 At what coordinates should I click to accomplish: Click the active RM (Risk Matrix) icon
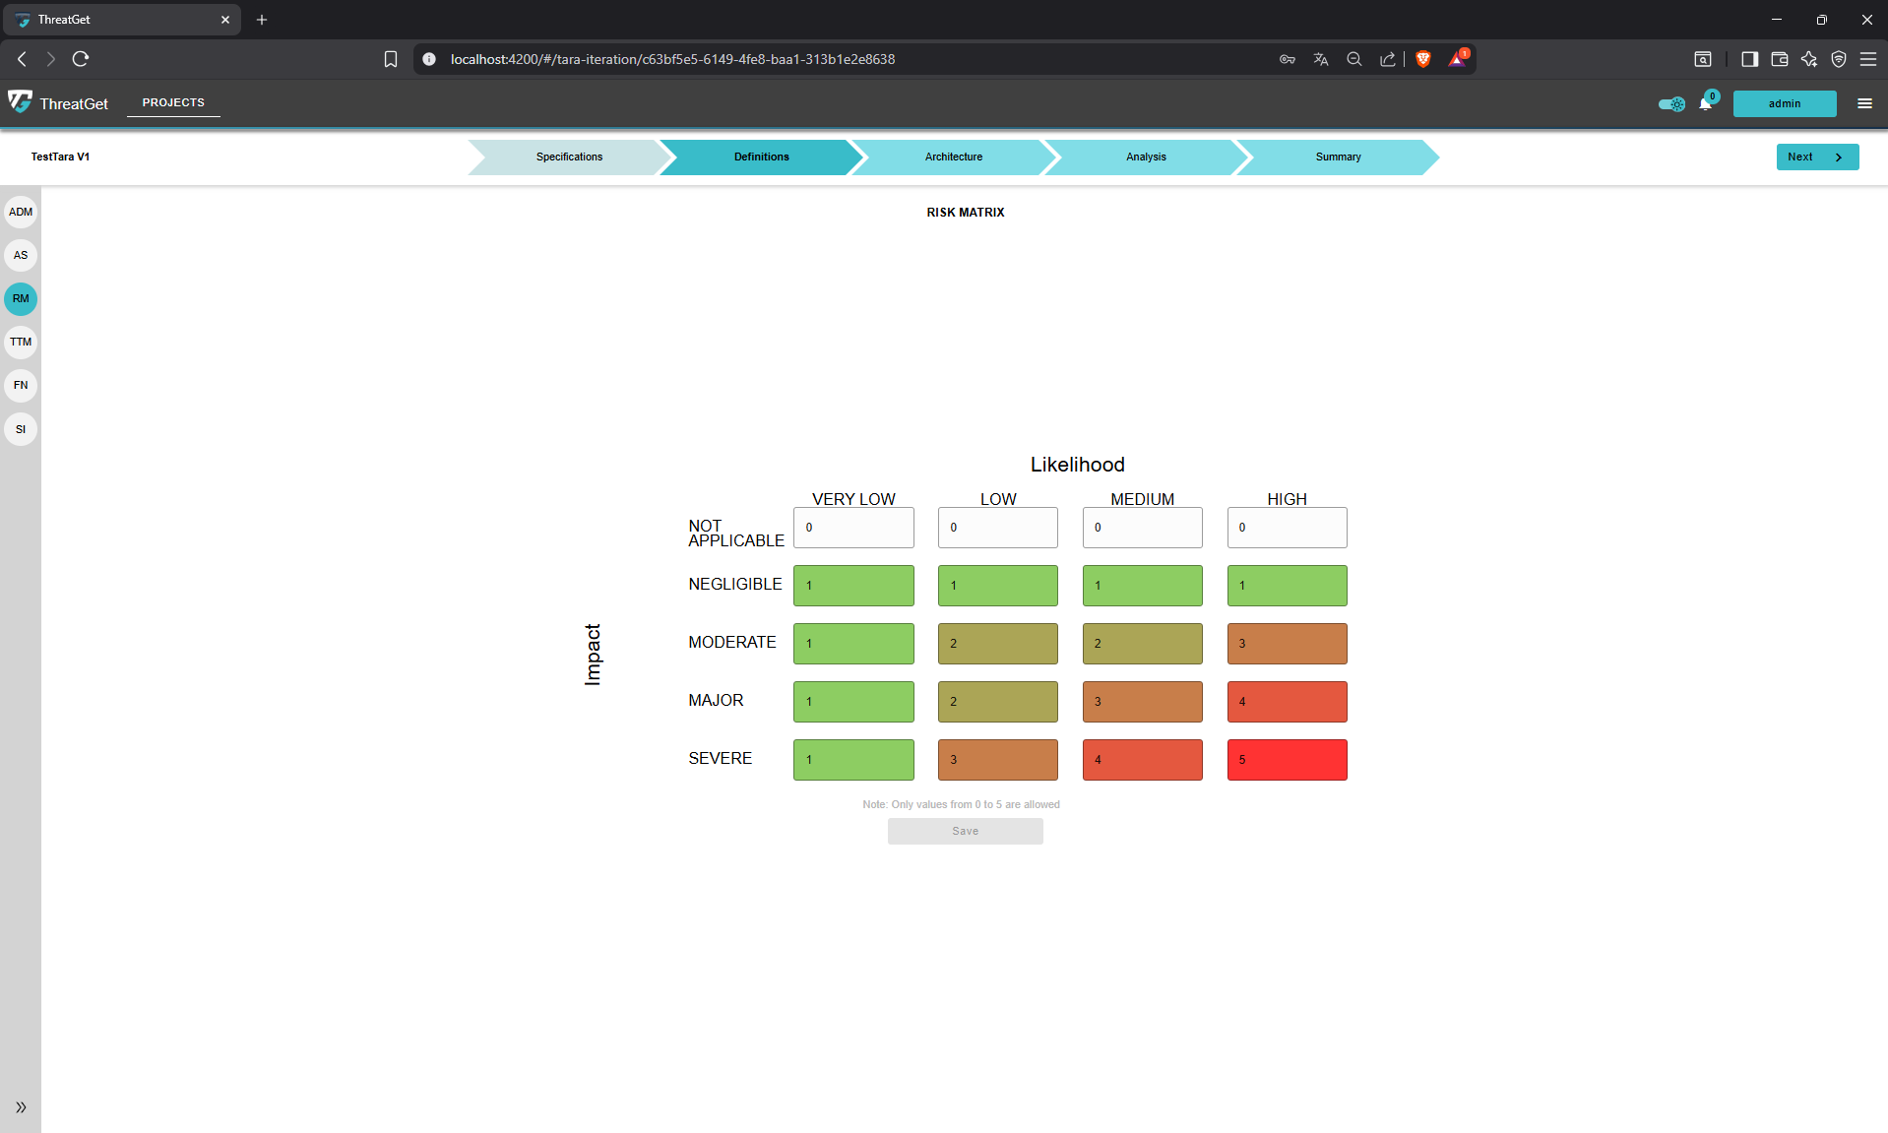(20, 298)
